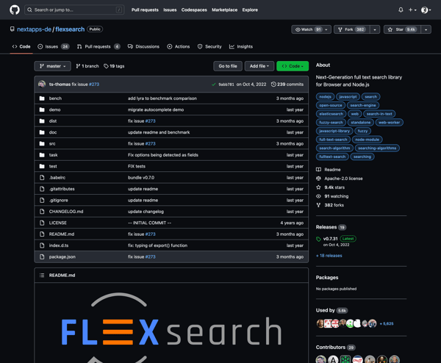Open Codespaces in top navigation

(x=194, y=10)
